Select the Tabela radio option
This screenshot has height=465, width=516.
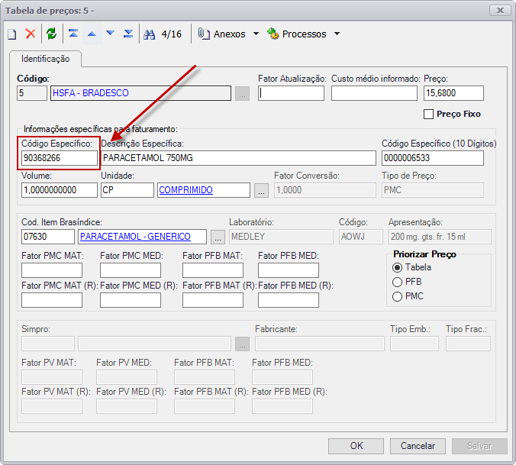coord(397,267)
